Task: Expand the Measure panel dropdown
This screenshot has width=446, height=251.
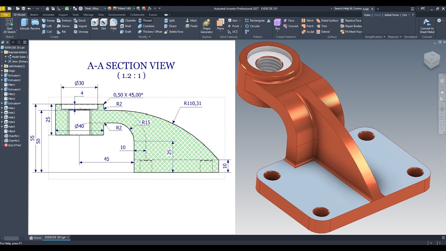Action: point(394,37)
